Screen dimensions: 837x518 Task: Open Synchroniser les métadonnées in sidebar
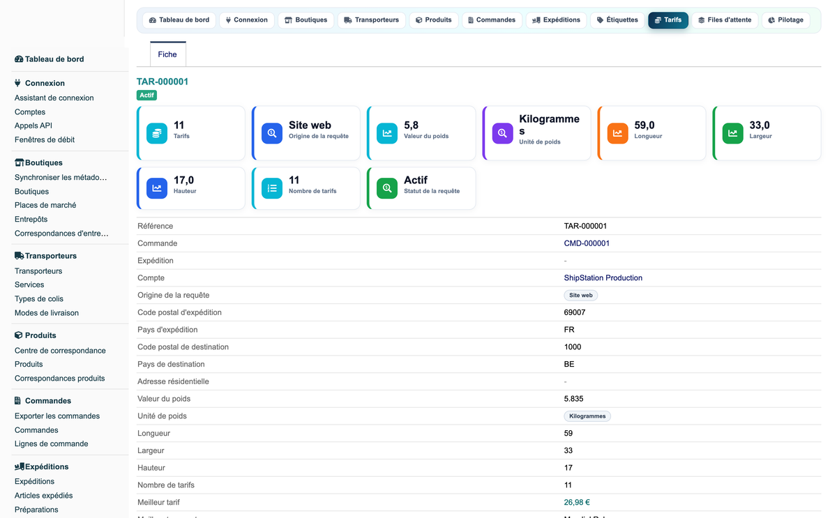61,178
